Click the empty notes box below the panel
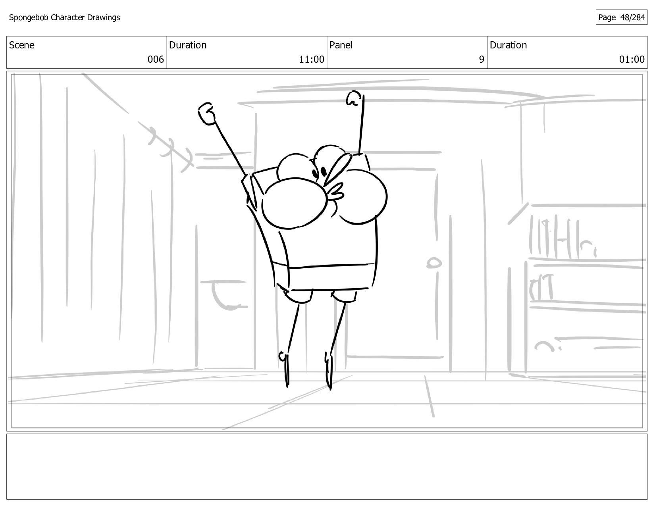The height and width of the screenshot is (506, 655). point(327,467)
